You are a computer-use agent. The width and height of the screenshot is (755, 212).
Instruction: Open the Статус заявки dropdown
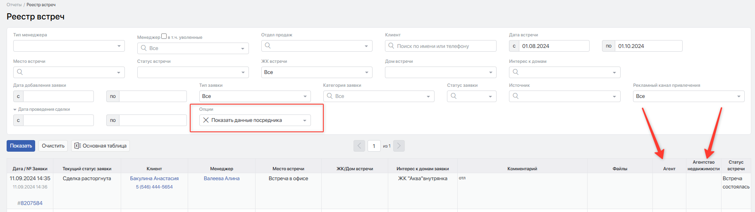(472, 96)
